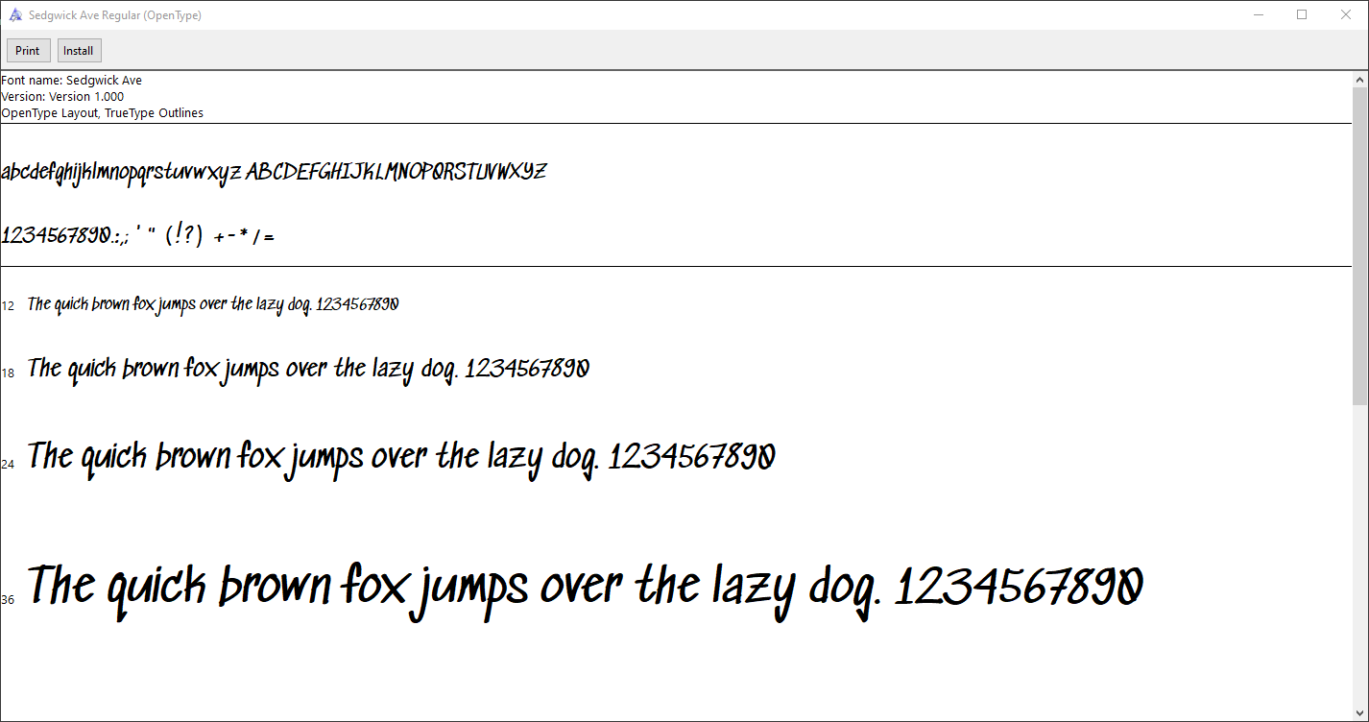Click the 18-point pangram sample text
This screenshot has width=1369, height=722.
(308, 369)
